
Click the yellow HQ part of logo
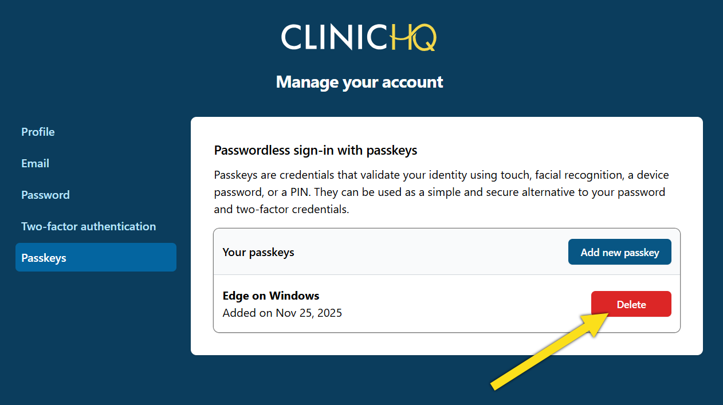[x=414, y=38]
